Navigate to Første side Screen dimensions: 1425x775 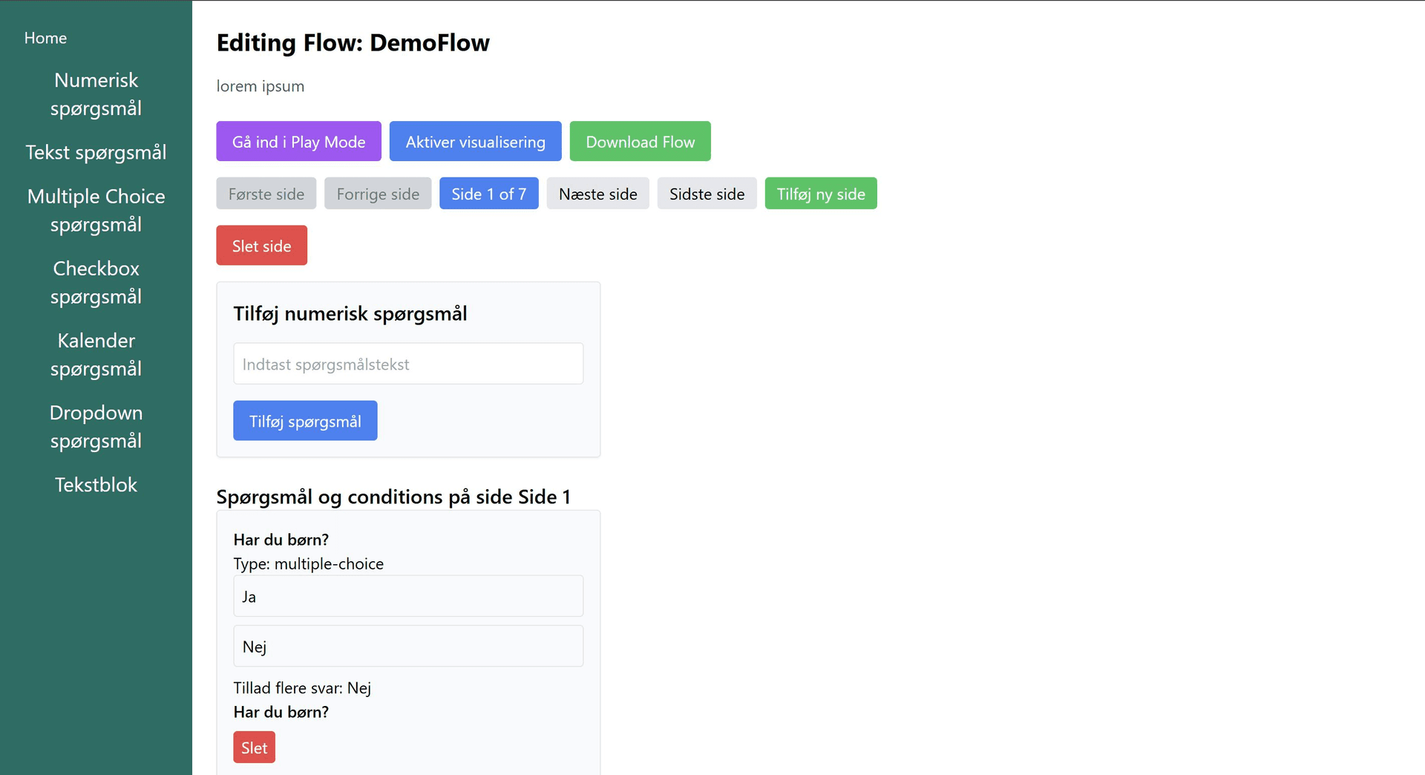(266, 193)
